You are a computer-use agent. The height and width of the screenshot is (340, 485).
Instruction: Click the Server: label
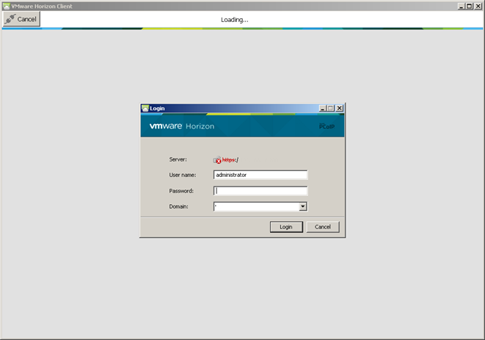tap(178, 159)
